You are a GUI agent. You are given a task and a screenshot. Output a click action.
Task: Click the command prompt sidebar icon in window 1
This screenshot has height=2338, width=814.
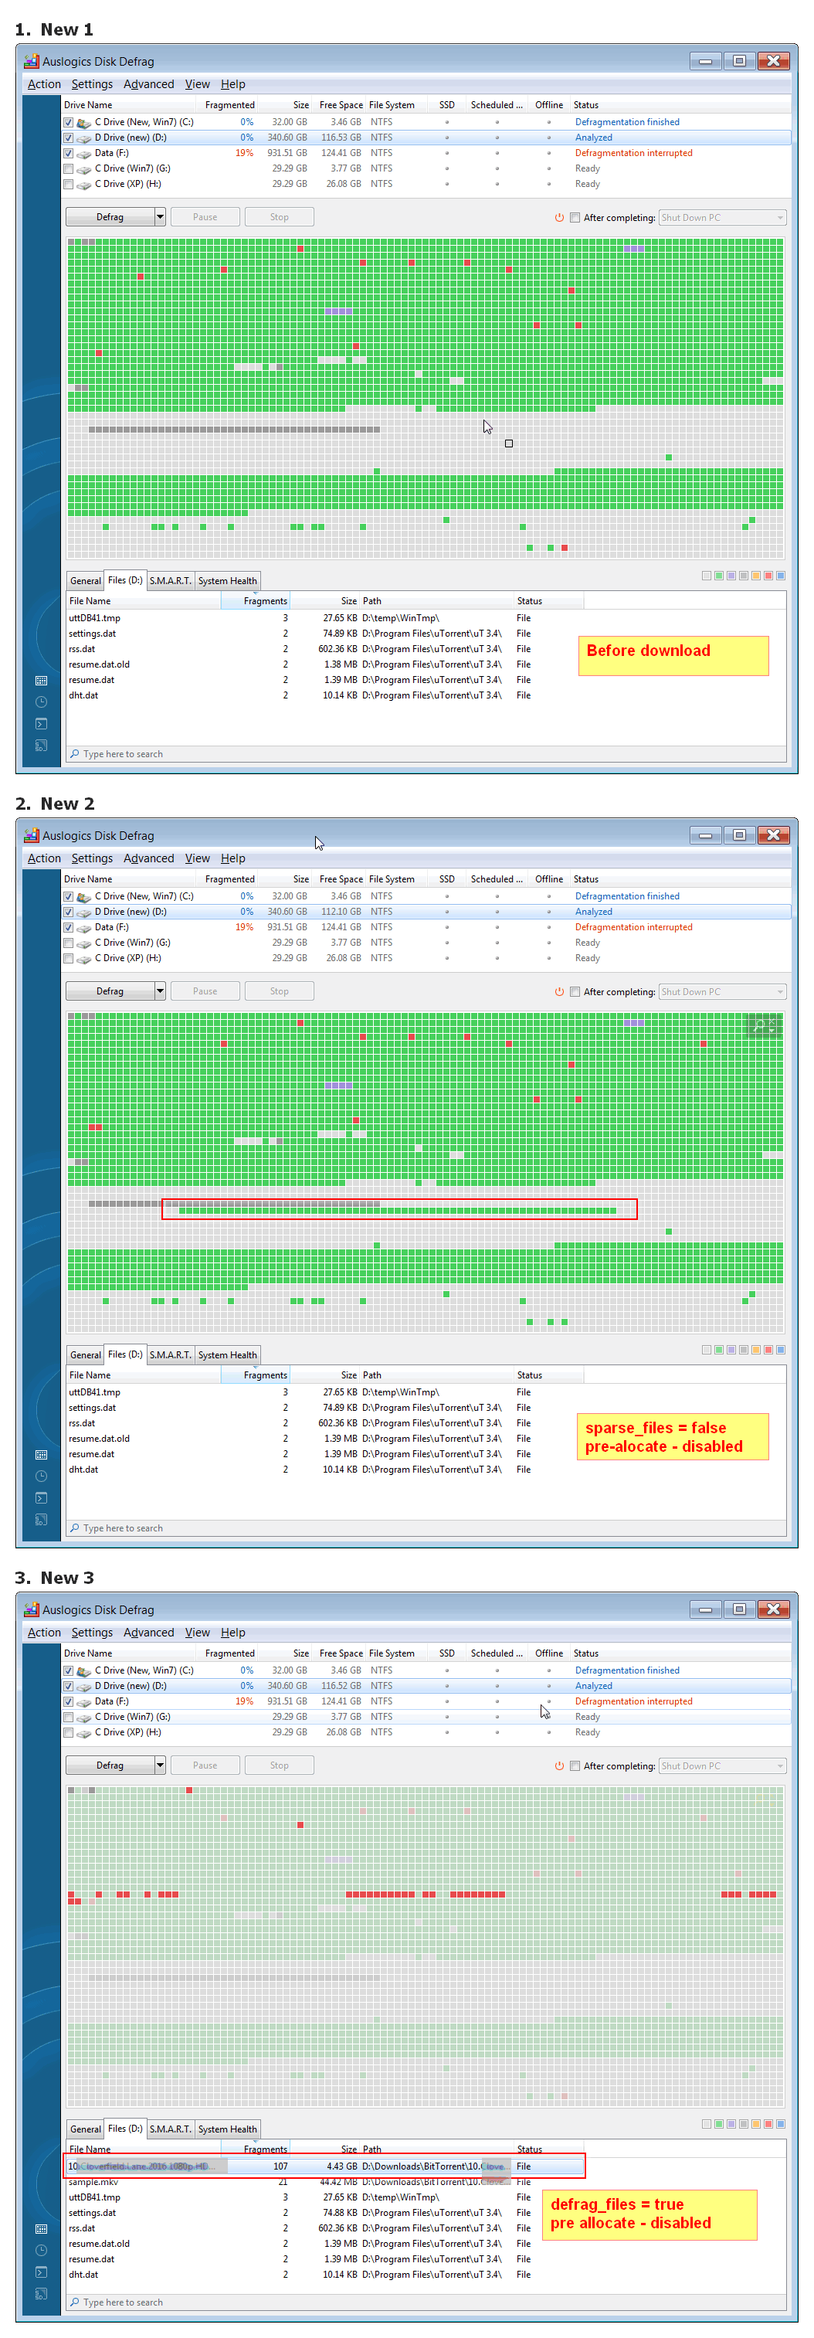pos(41,724)
